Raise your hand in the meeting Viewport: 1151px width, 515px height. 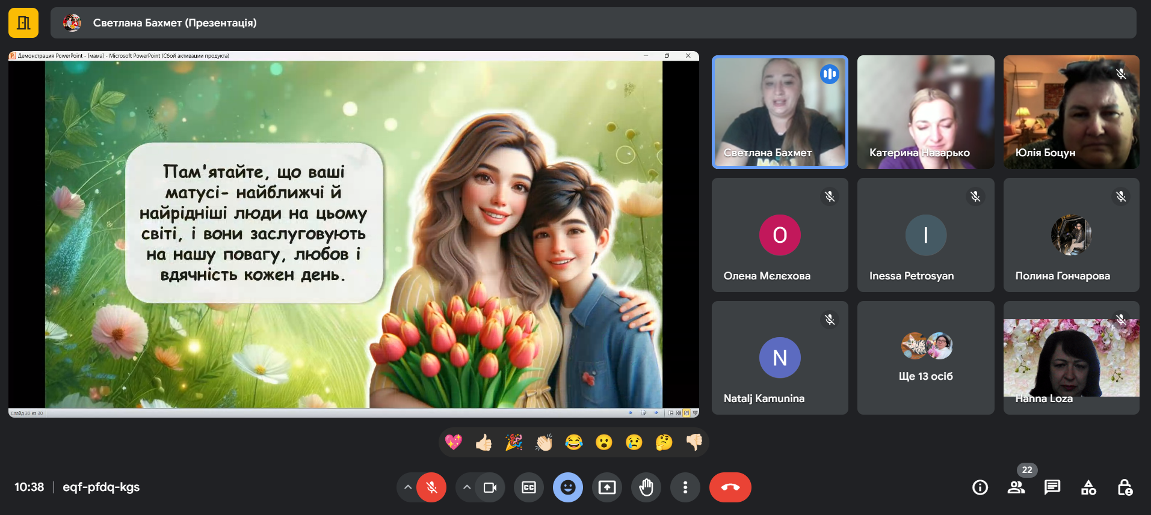point(646,487)
